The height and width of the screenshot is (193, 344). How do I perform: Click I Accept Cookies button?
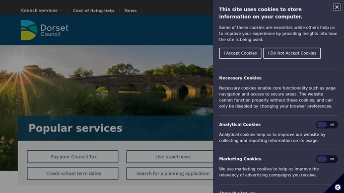240,53
